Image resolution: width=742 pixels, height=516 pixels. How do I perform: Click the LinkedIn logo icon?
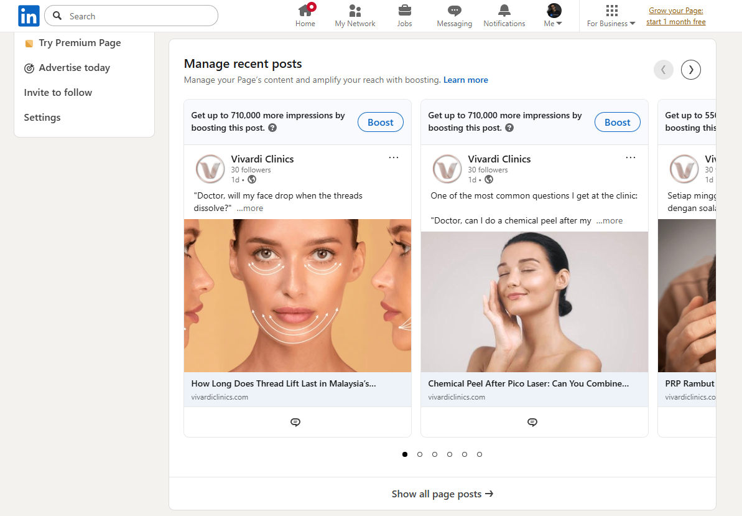coord(29,16)
